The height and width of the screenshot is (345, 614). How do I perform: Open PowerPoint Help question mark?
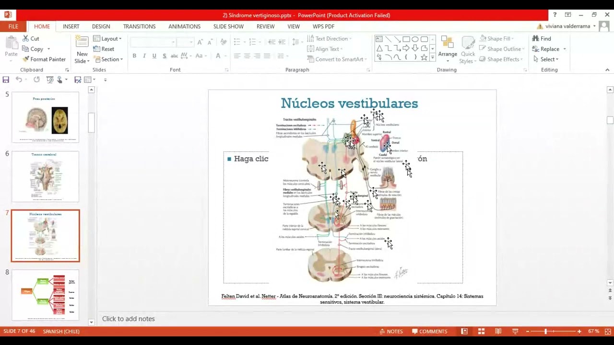click(x=555, y=15)
